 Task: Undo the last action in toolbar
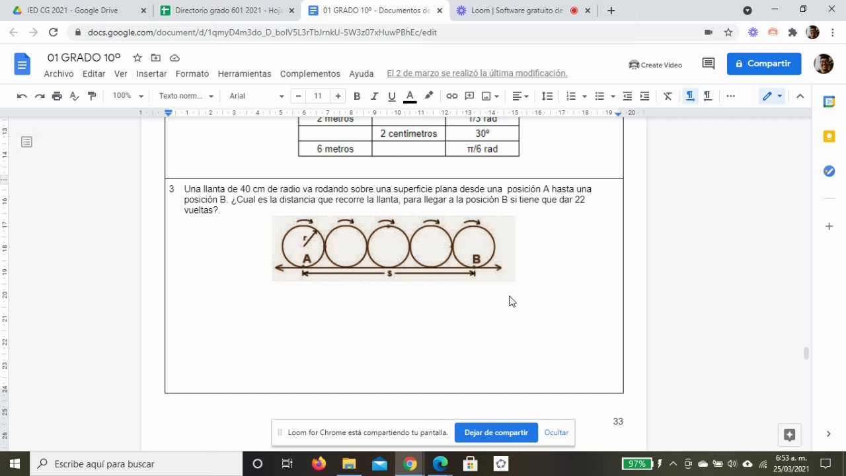tap(22, 96)
